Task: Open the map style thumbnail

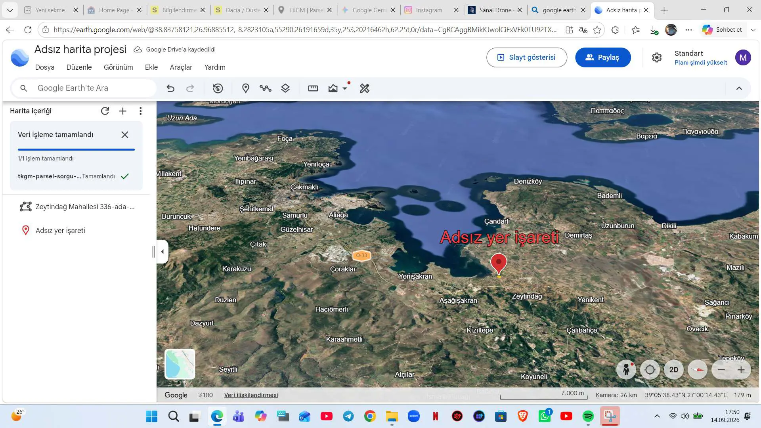Action: tap(180, 364)
